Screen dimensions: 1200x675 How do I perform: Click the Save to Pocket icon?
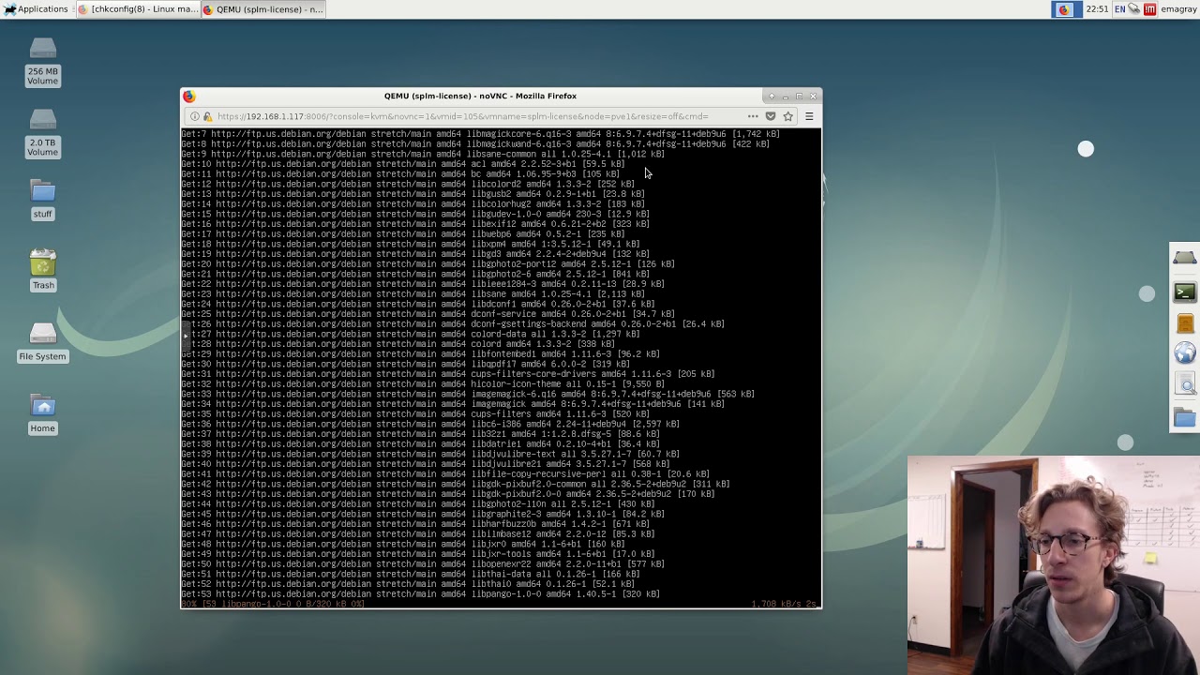(x=771, y=116)
